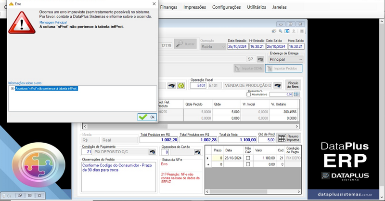Visit the dataplussistemas.com.br link
The image size is (385, 201).
click(x=345, y=194)
